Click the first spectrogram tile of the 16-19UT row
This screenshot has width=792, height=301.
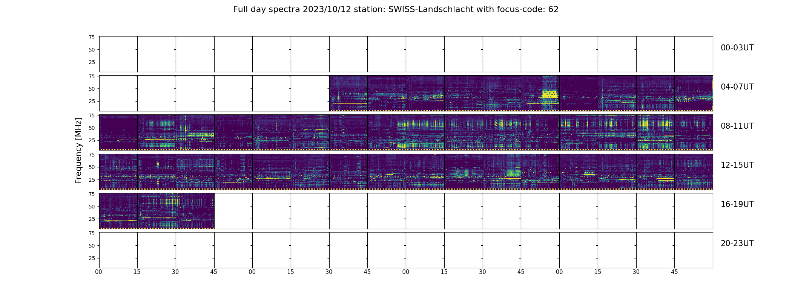tap(118, 211)
